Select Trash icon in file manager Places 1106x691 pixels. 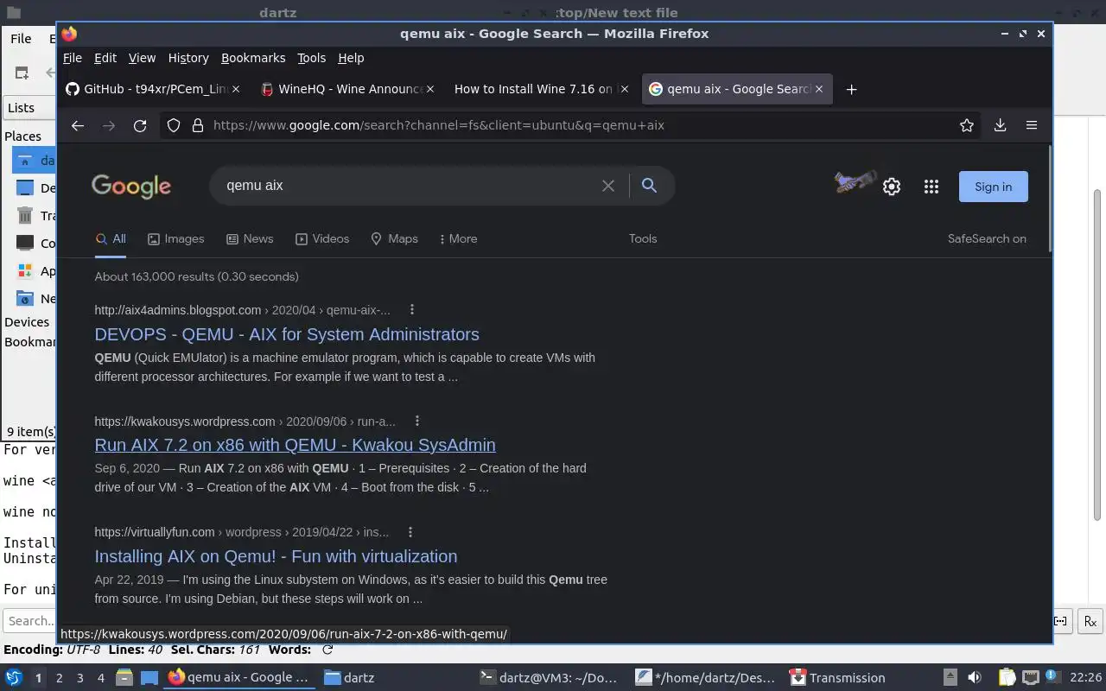(x=25, y=216)
